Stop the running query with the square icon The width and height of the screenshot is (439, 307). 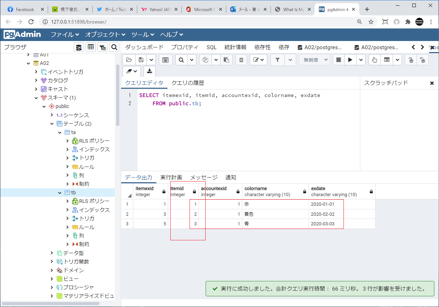339,60
